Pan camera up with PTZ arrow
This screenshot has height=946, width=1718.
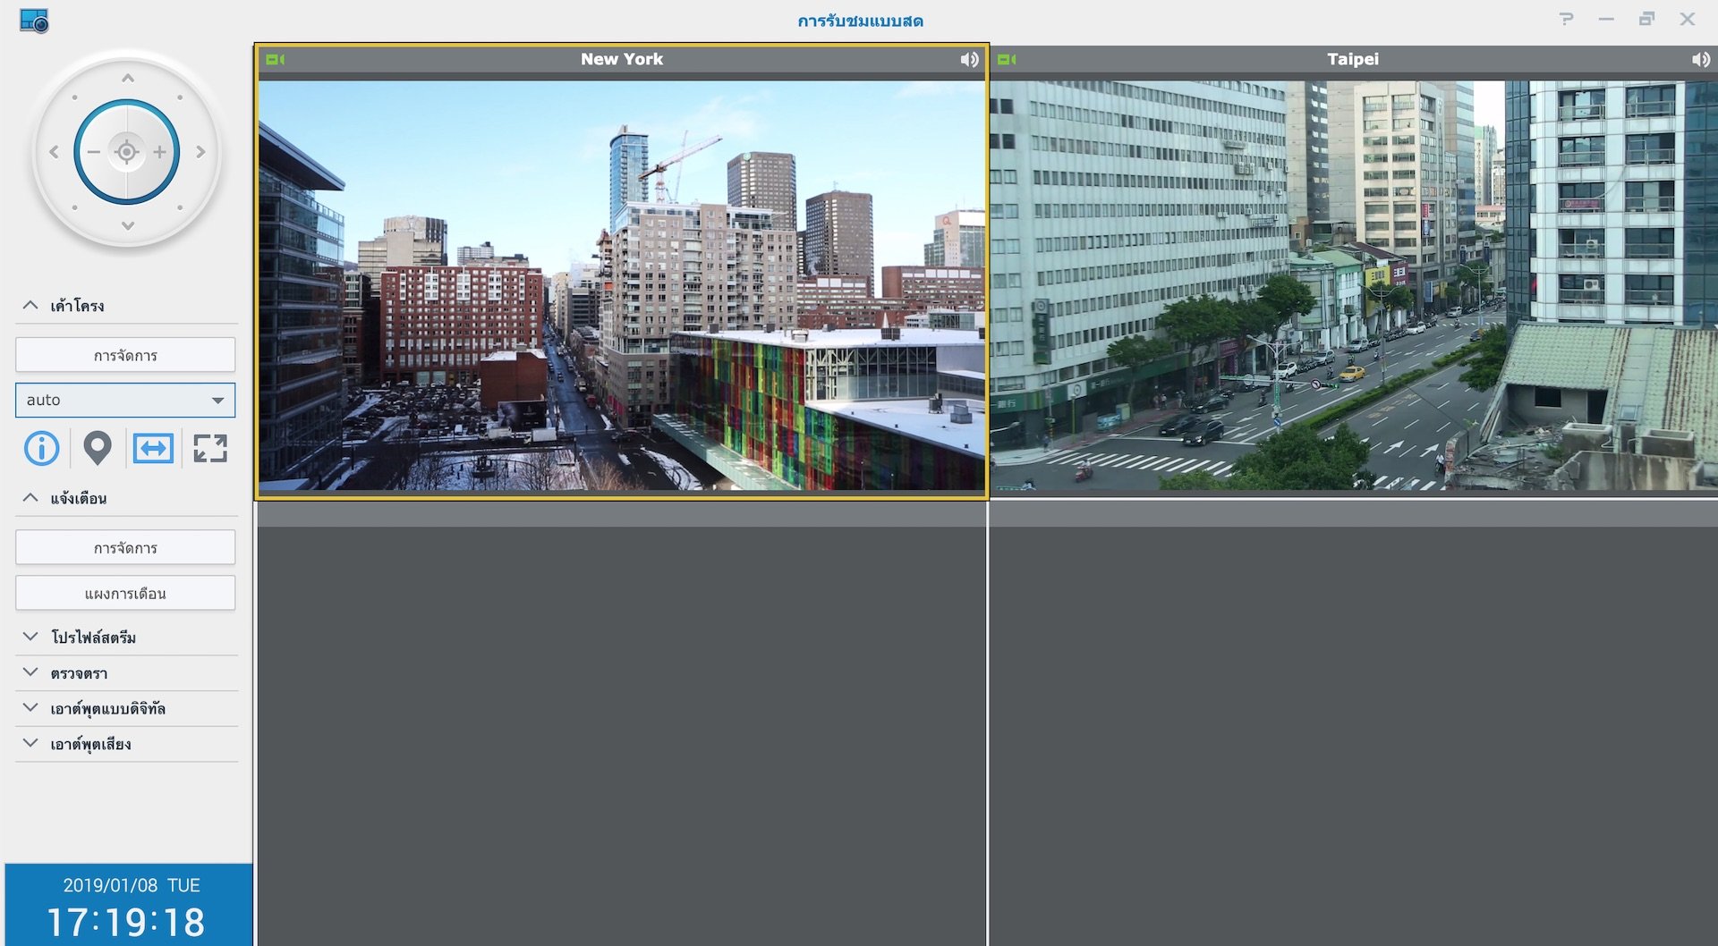tap(127, 79)
